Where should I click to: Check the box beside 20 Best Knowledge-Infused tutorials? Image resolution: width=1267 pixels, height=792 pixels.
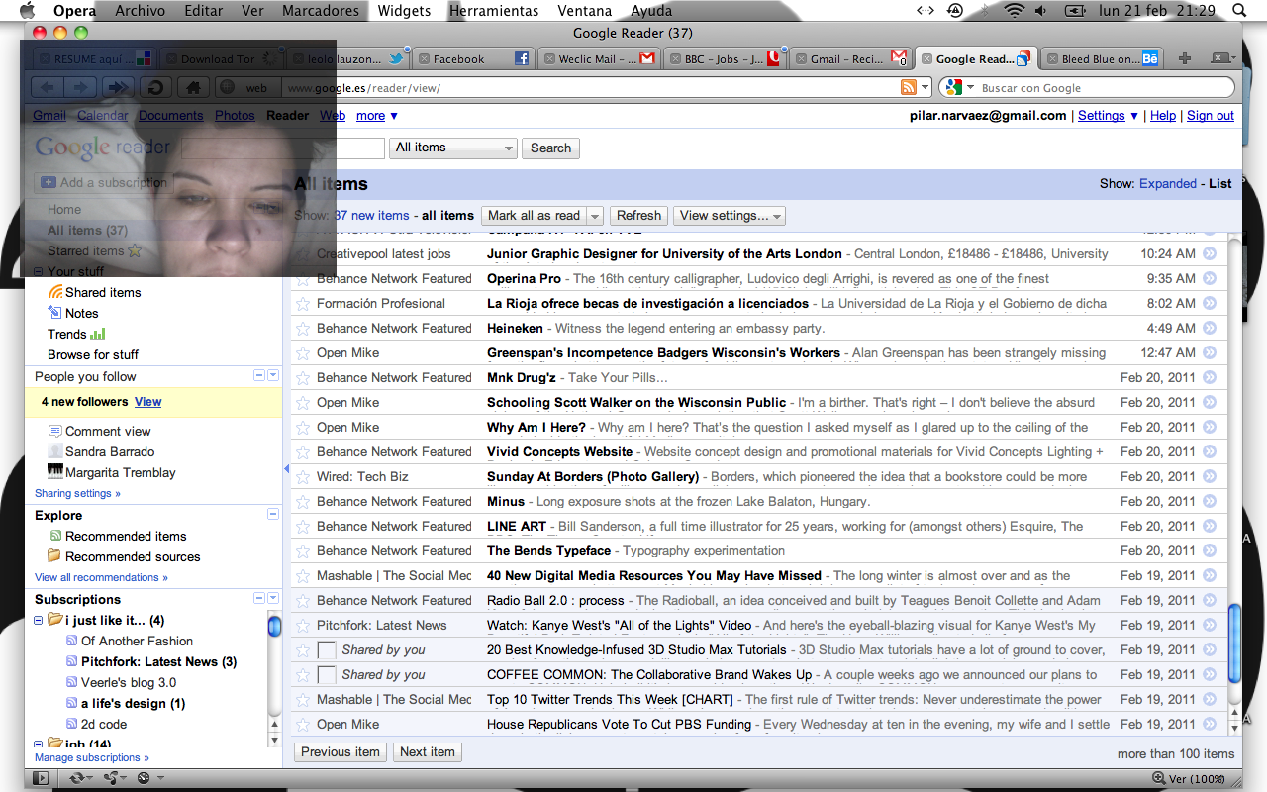327,650
